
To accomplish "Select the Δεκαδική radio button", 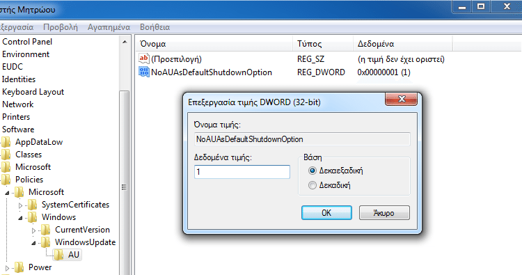I will pyautogui.click(x=312, y=185).
